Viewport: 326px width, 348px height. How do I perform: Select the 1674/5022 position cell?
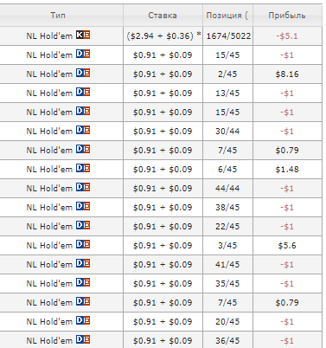pos(228,36)
